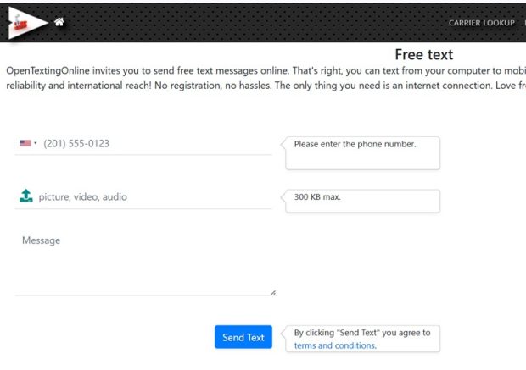The height and width of the screenshot is (370, 526).
Task: Focus the phone number input field
Action: tap(153, 144)
